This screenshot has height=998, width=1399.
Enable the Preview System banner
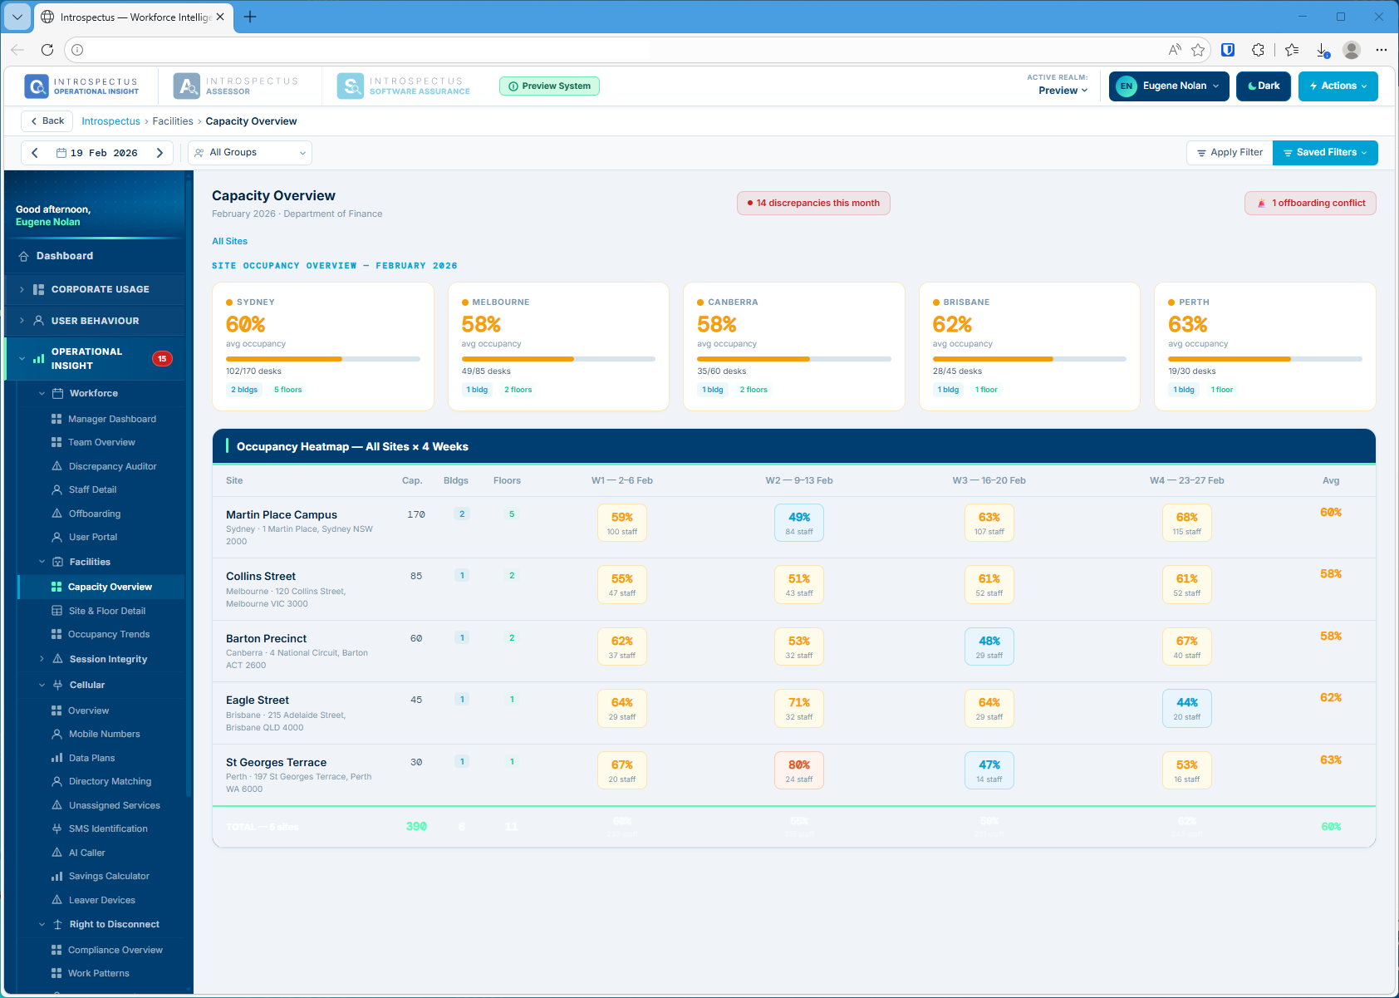click(x=549, y=86)
